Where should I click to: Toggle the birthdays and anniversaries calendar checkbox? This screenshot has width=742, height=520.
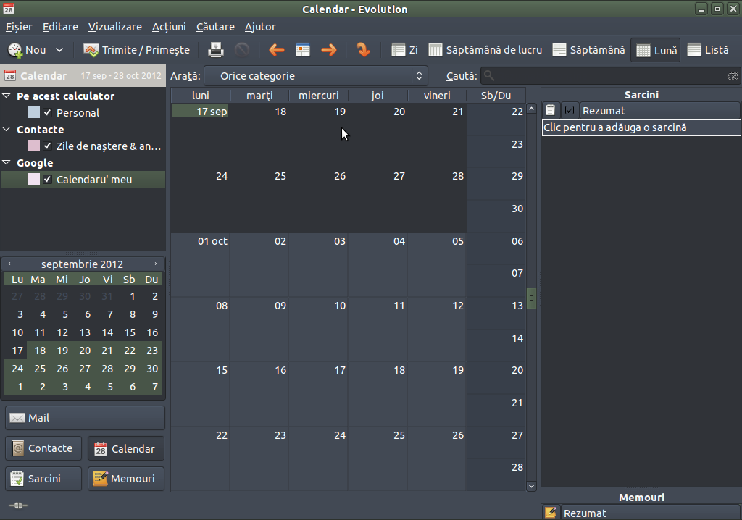(x=48, y=146)
